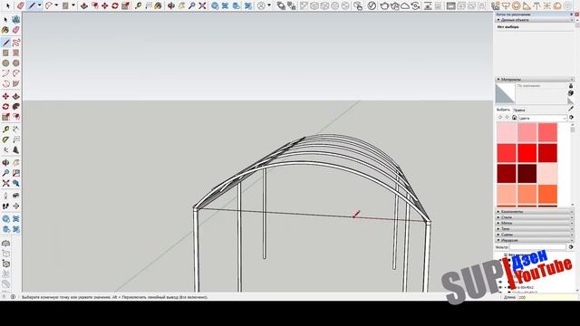Select the Rectangle tool in left toolbar

[x=5, y=53]
